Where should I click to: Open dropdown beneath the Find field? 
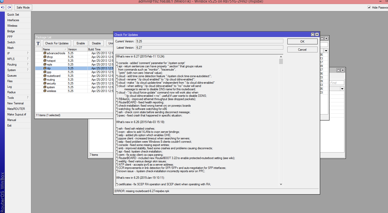342,89
